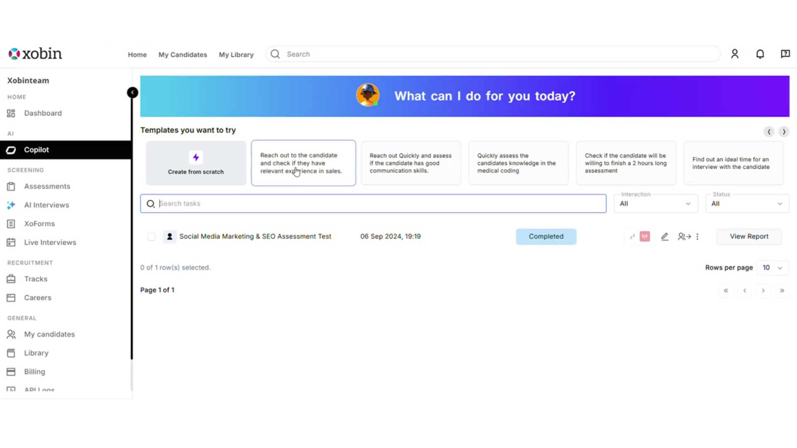This screenshot has width=797, height=448.
Task: Open My Candidates in the top navigation
Action: [183, 54]
